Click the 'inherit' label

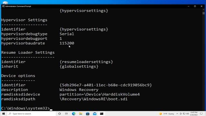tap(10, 66)
